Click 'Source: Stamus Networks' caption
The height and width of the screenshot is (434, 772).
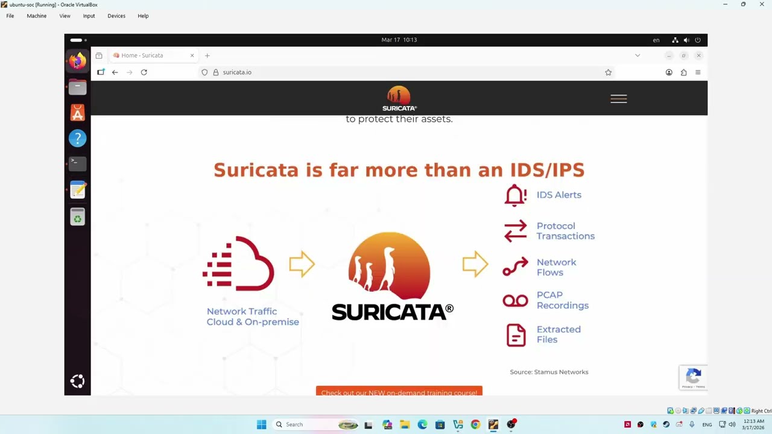pyautogui.click(x=549, y=372)
